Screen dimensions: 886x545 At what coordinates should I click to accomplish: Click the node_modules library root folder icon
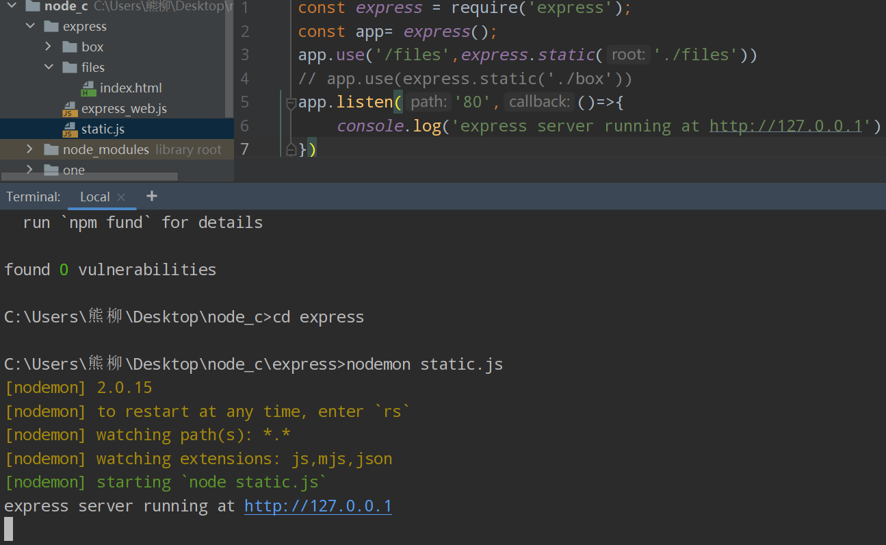click(52, 149)
